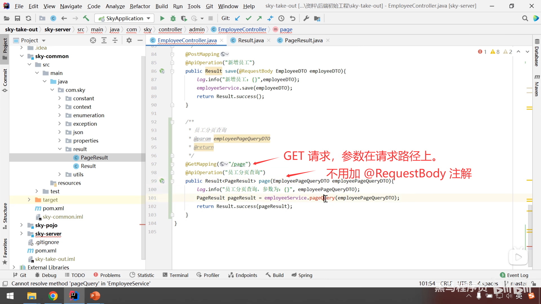Click the Debug bug icon in toolbar

tap(173, 18)
